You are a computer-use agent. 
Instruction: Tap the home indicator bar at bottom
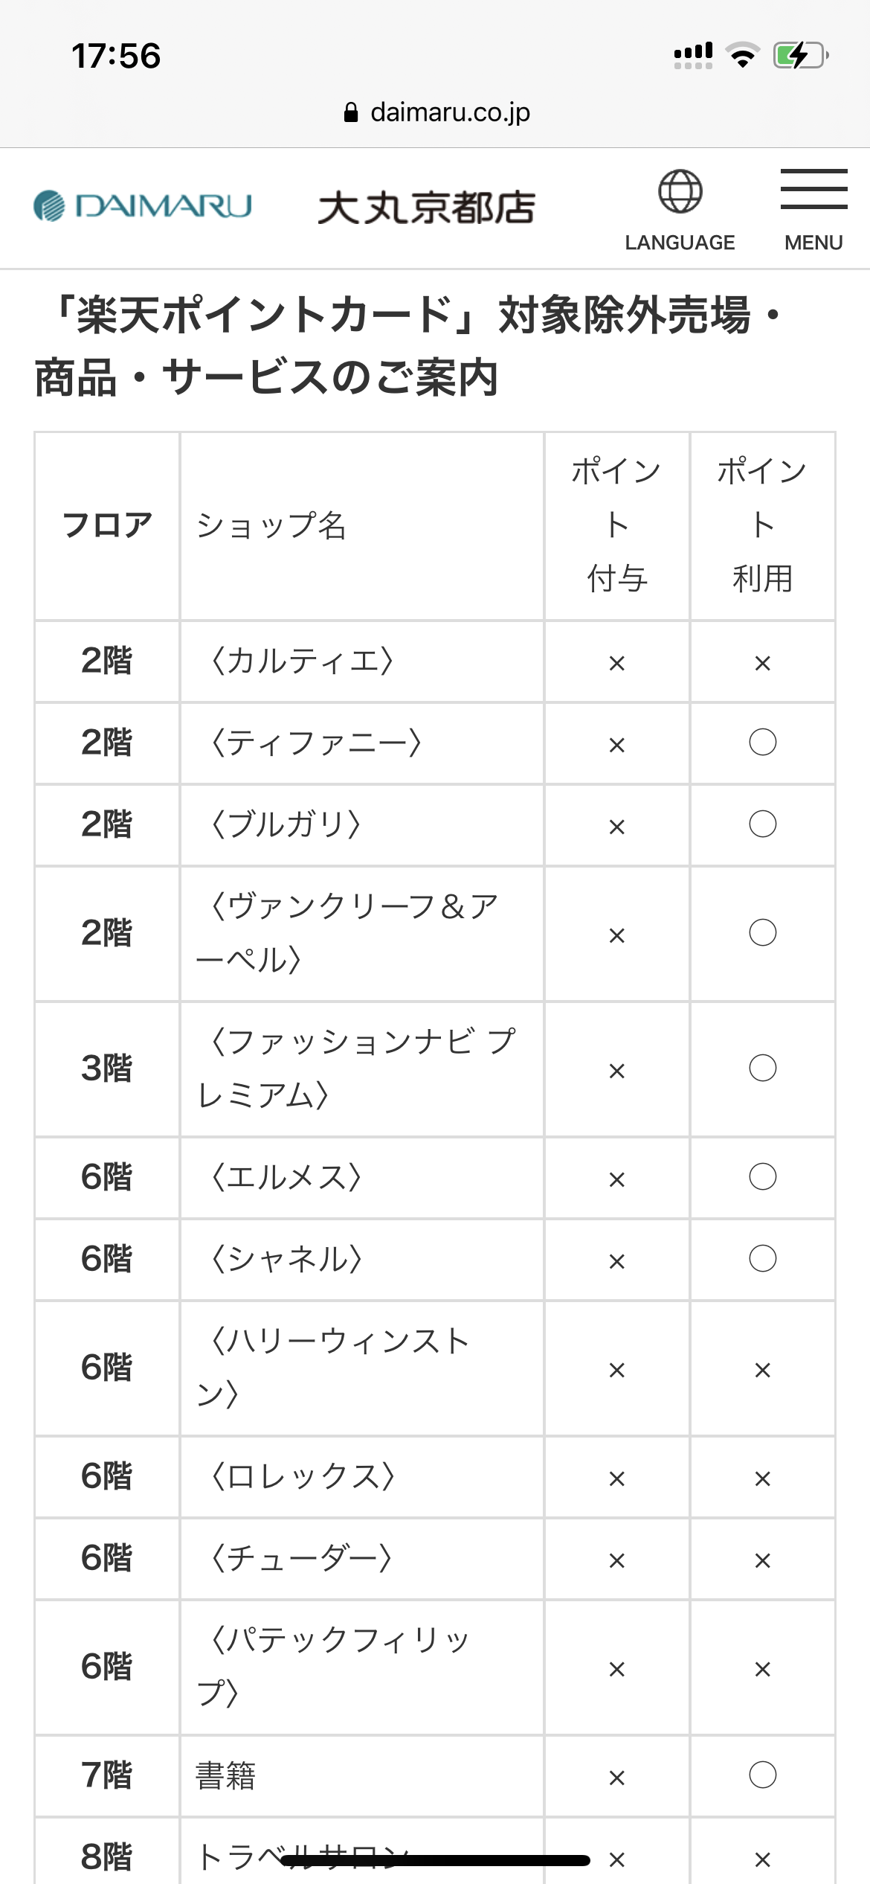click(x=435, y=1860)
